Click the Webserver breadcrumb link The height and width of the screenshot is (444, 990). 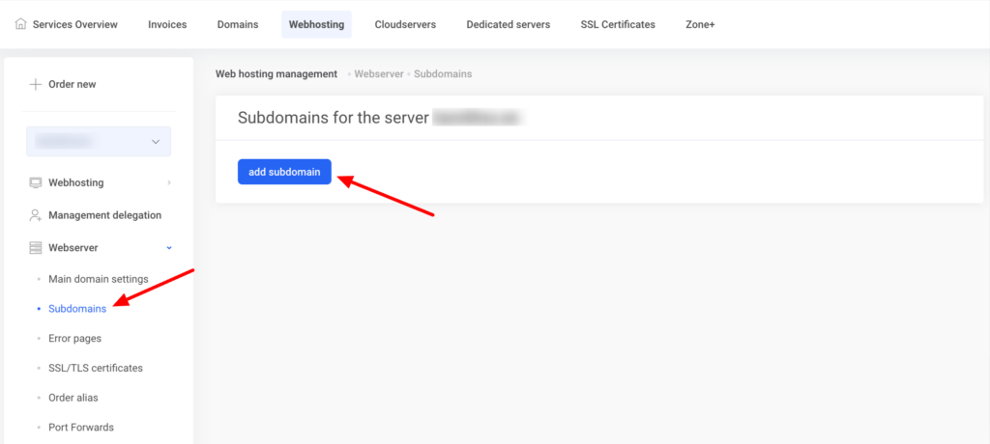click(x=379, y=73)
